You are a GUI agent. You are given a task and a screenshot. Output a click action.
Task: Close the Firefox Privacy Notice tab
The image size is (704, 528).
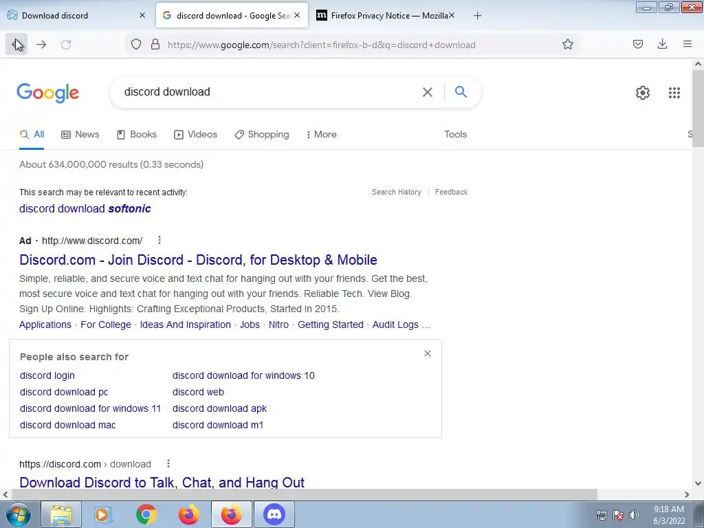pos(452,15)
